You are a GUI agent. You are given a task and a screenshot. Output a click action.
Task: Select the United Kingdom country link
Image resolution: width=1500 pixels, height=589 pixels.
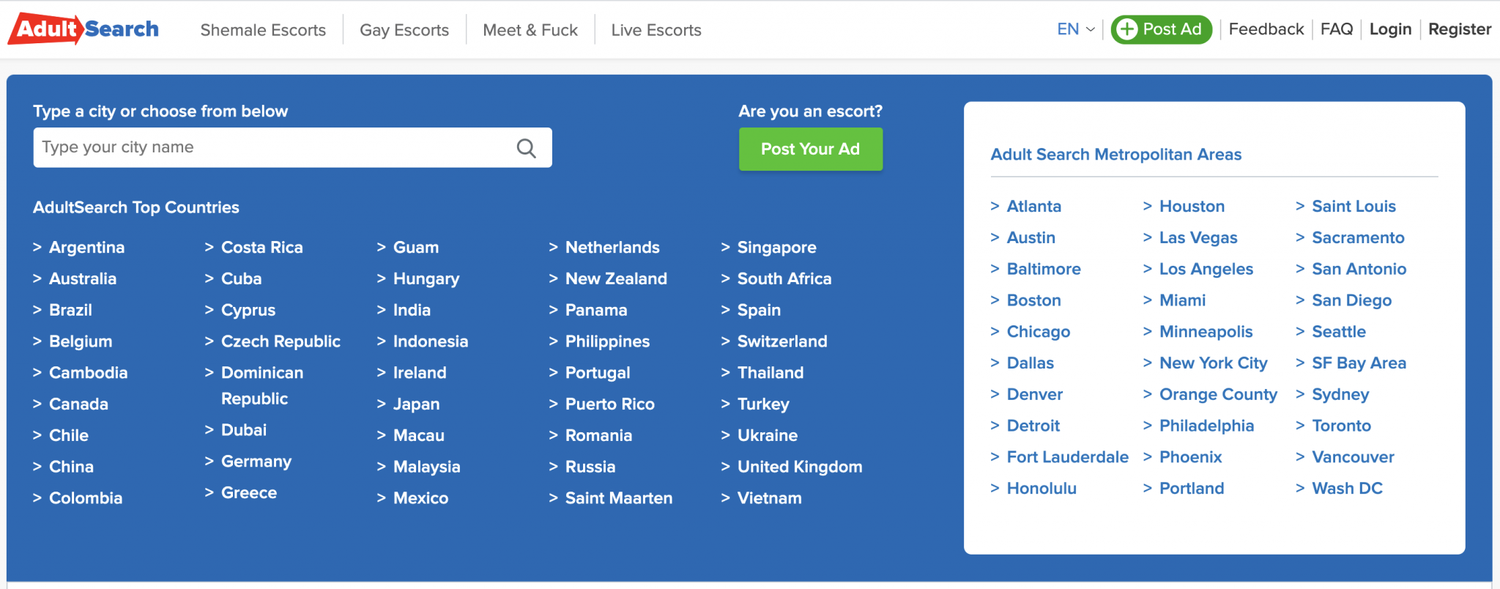799,467
